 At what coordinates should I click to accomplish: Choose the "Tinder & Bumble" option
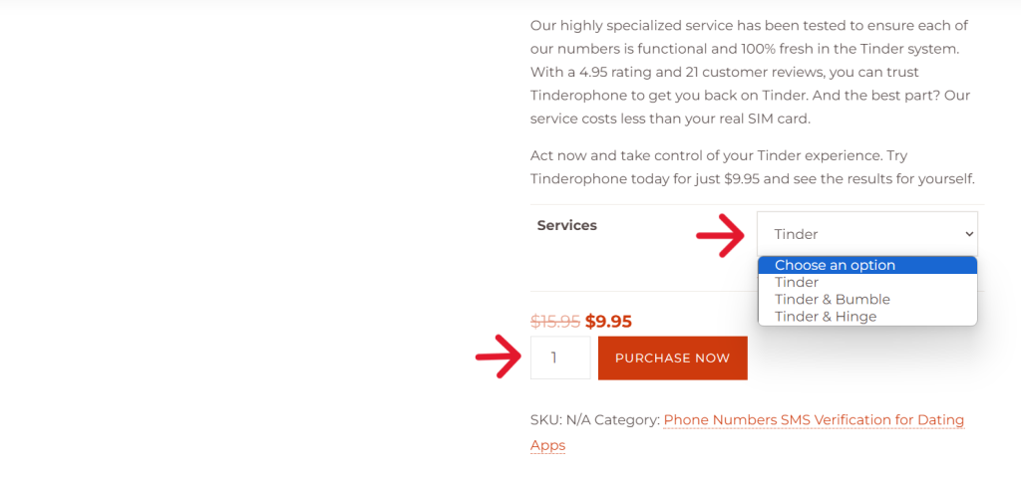(x=832, y=299)
